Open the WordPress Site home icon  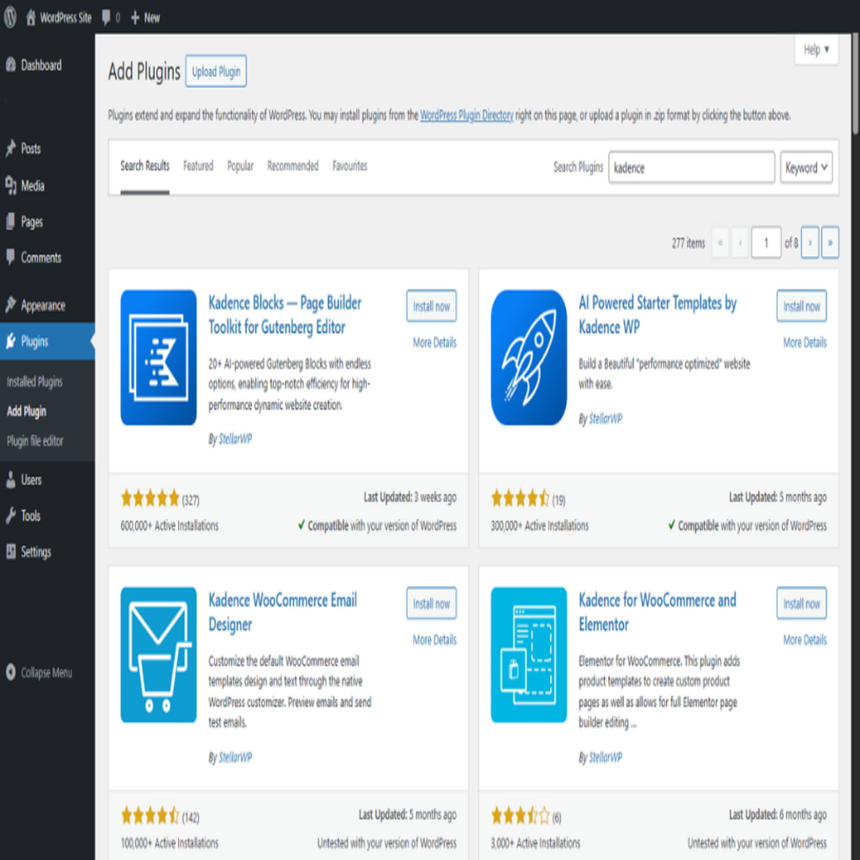pos(31,17)
